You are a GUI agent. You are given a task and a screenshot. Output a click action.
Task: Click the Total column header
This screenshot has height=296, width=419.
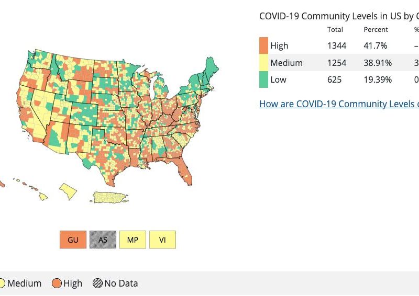point(335,29)
